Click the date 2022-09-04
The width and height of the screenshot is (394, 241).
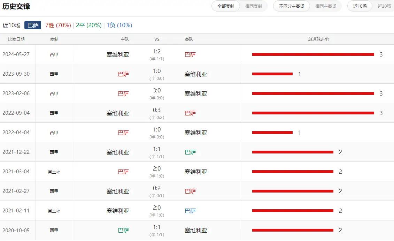(16, 113)
